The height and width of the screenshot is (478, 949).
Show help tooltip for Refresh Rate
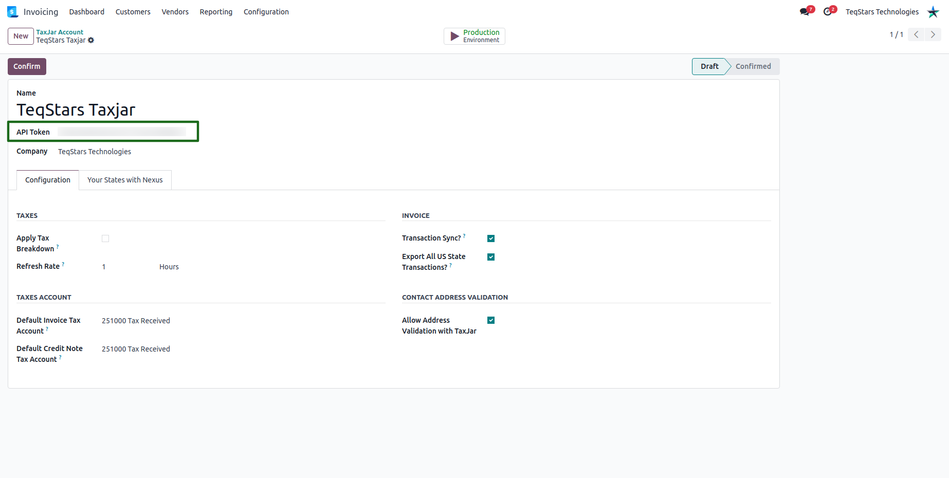pyautogui.click(x=63, y=264)
